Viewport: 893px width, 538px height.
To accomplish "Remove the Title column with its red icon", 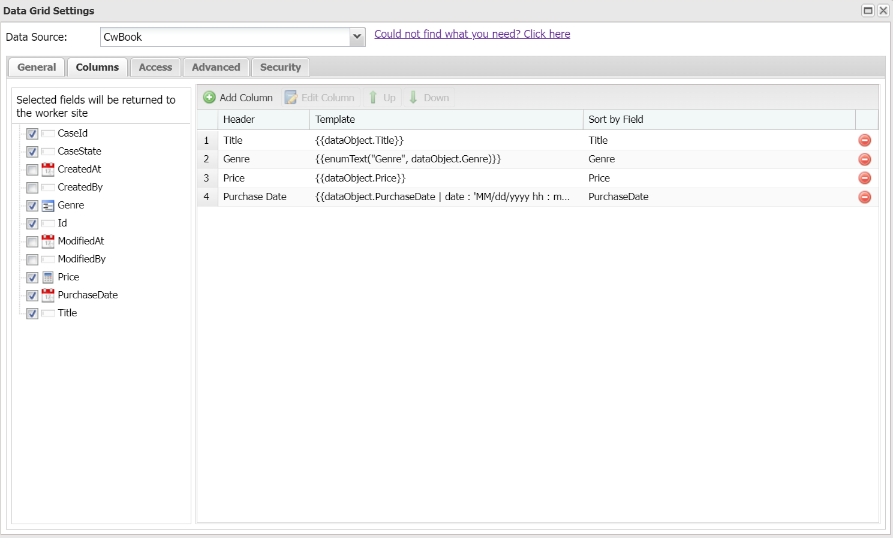I will click(864, 140).
